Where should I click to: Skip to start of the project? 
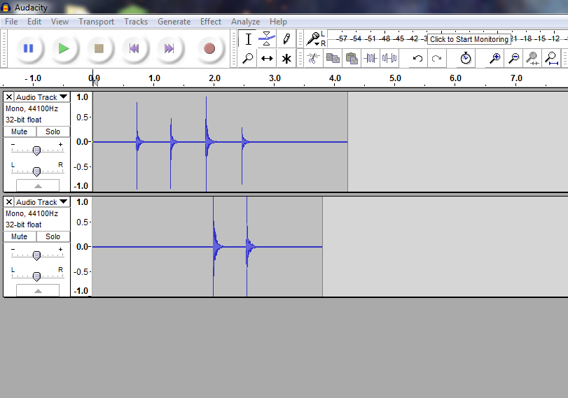[134, 48]
